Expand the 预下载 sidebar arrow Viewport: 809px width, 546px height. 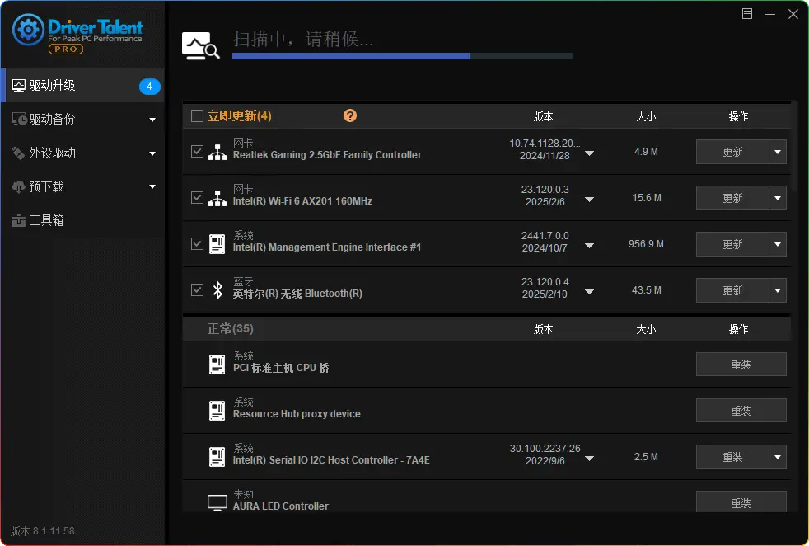point(152,186)
